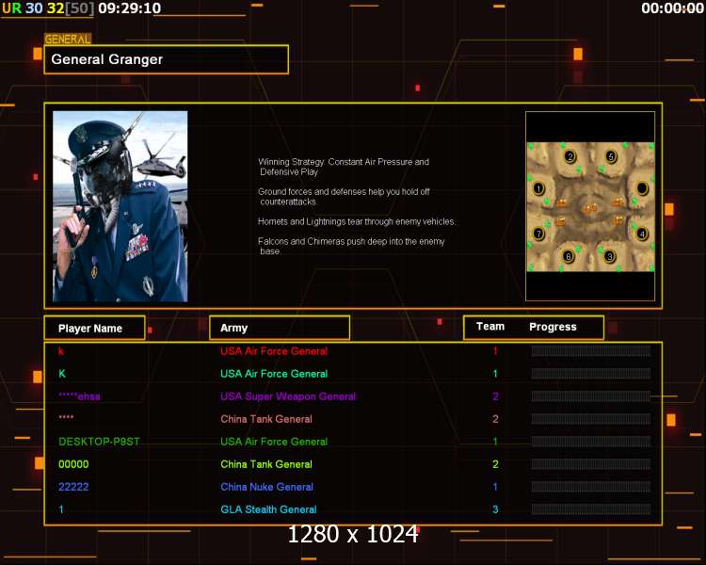The image size is (706, 565).
Task: Click the progress bar for *****ehsa
Action: pos(591,396)
